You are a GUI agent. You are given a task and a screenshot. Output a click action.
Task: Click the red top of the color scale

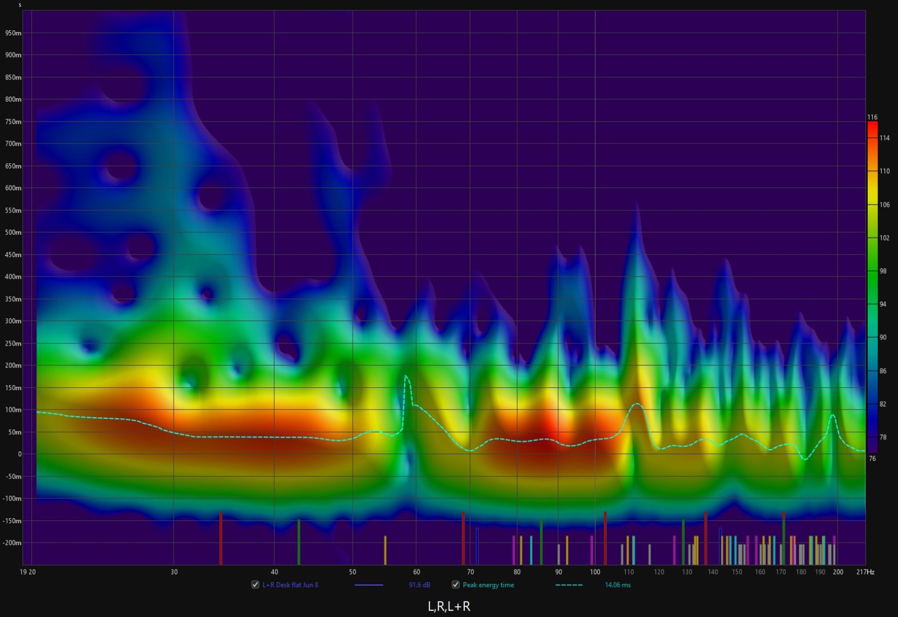click(x=872, y=127)
